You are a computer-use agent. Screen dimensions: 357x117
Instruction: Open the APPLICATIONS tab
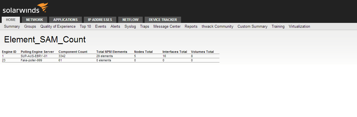click(x=65, y=20)
